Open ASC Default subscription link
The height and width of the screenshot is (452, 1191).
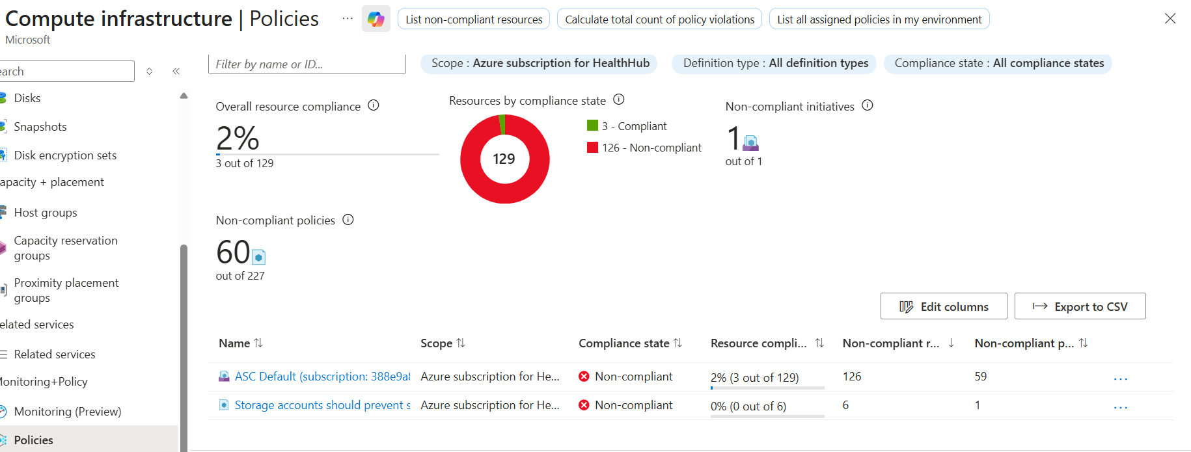[x=322, y=377]
